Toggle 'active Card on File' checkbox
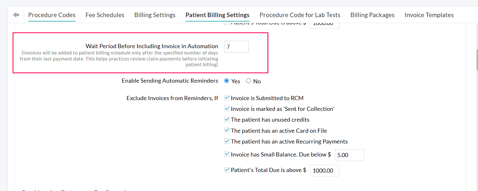 coord(227,130)
